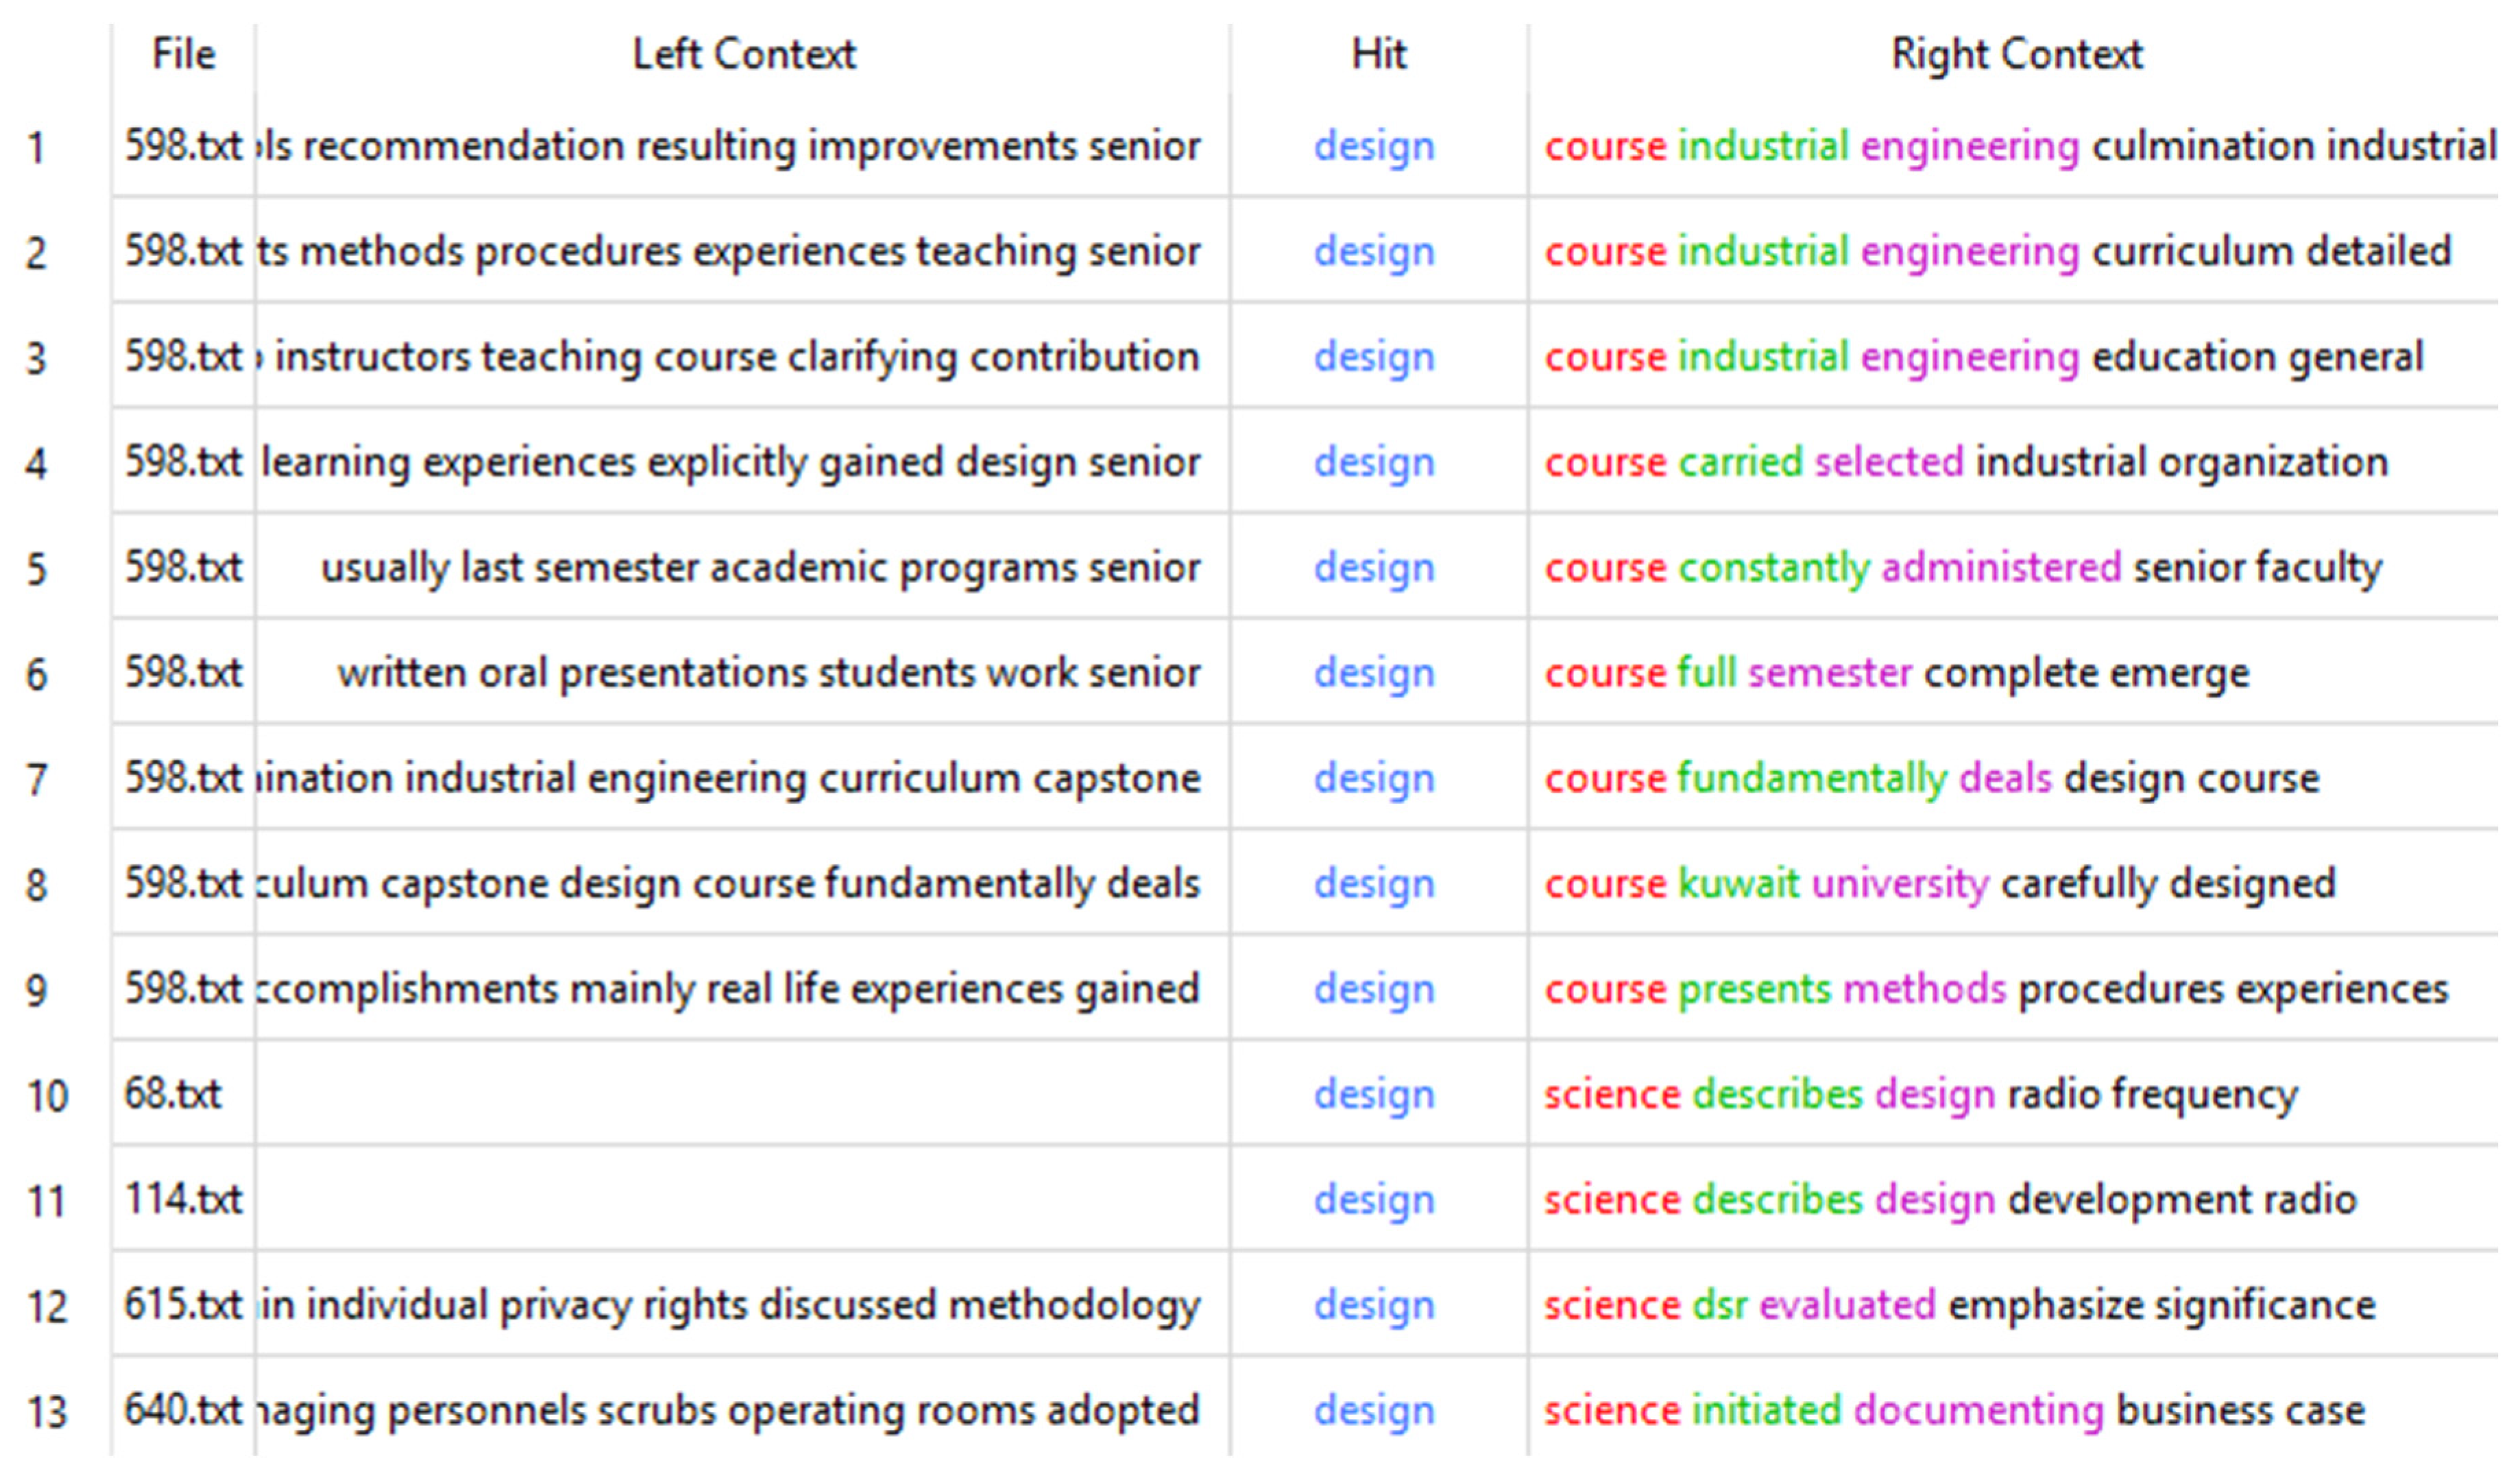Click 'course carried selected' in row 4
Viewport: 2520px width, 1478px height.
coord(1754,464)
